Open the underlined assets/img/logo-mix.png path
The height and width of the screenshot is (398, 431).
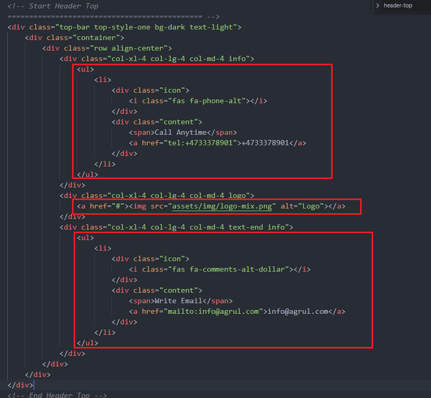(222, 206)
